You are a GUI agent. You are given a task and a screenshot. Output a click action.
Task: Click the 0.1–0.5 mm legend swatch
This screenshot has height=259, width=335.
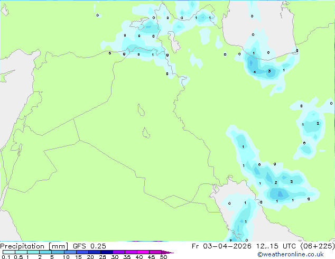9,252
